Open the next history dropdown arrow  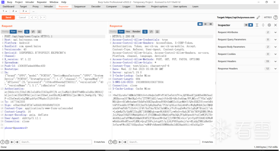pyautogui.click(x=44, y=17)
